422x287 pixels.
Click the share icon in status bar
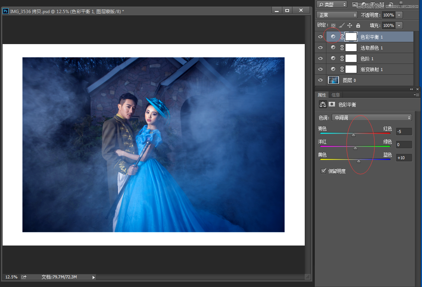(24, 277)
